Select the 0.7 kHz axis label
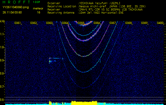This screenshot has width=166, height=105. [x=2, y=87]
